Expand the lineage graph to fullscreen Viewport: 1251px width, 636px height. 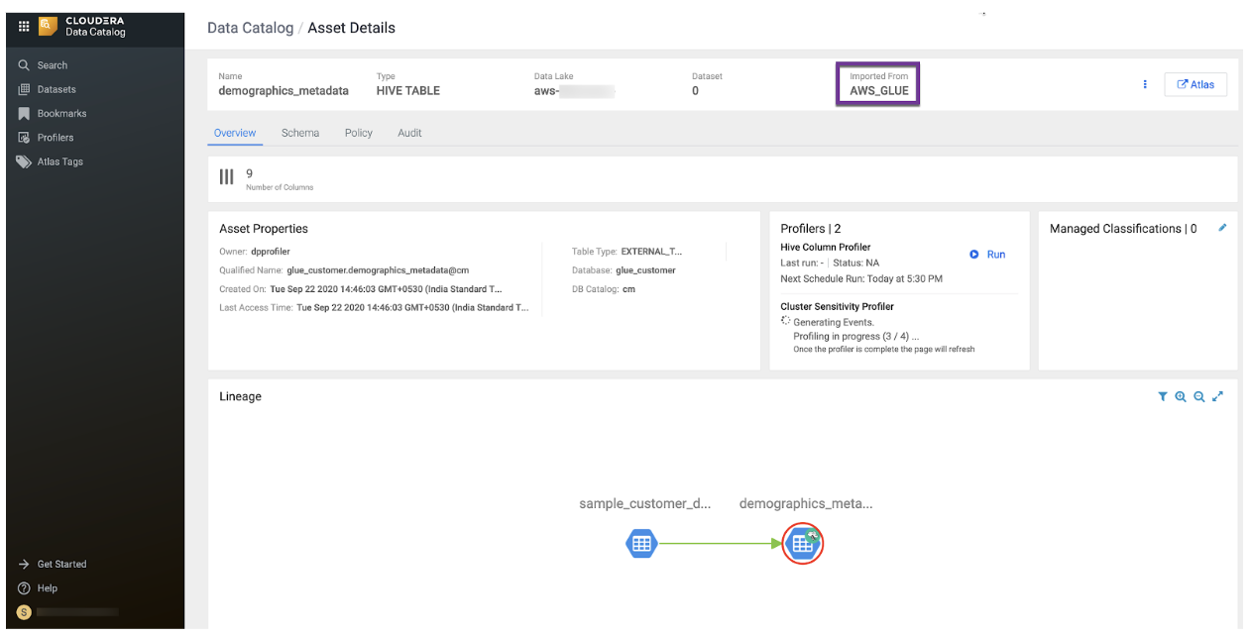tap(1217, 396)
